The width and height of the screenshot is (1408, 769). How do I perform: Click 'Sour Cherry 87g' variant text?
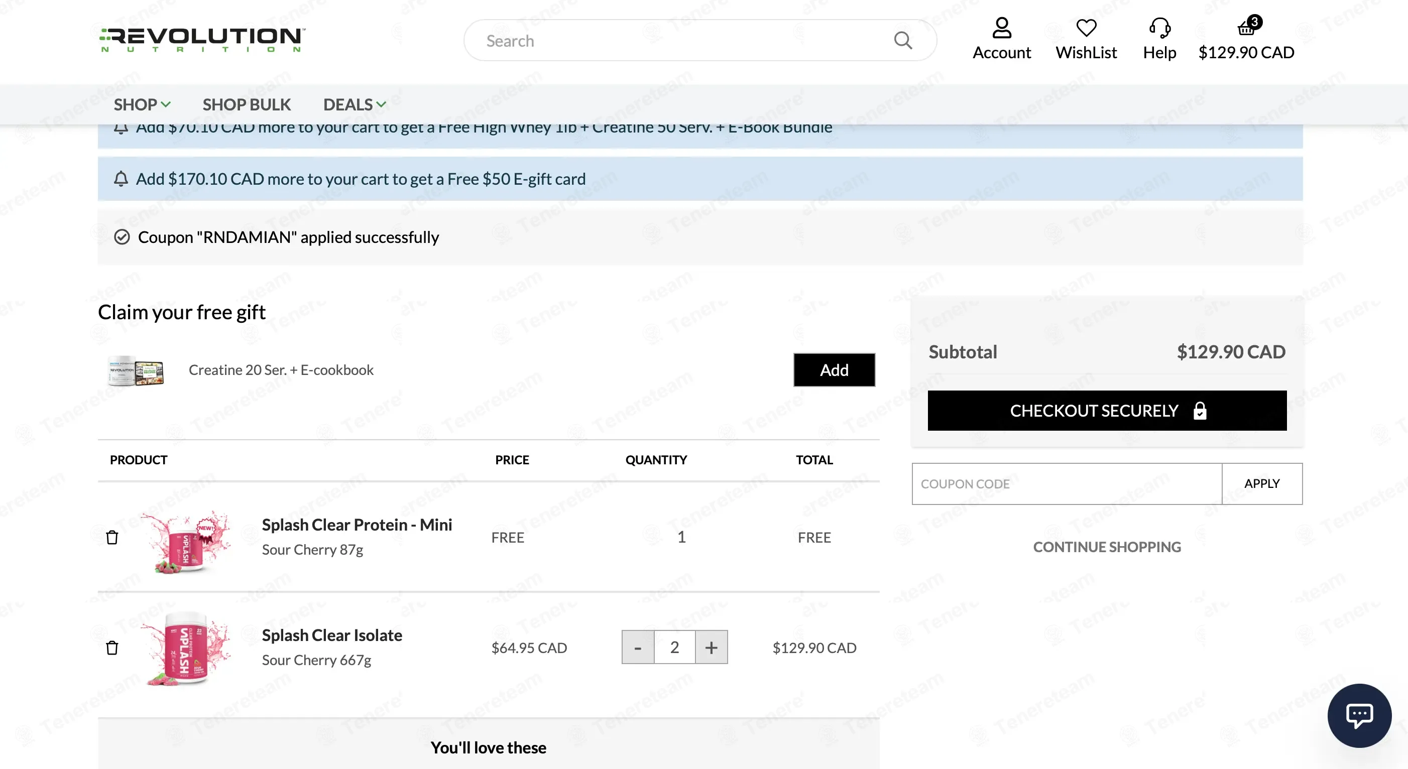pyautogui.click(x=312, y=549)
